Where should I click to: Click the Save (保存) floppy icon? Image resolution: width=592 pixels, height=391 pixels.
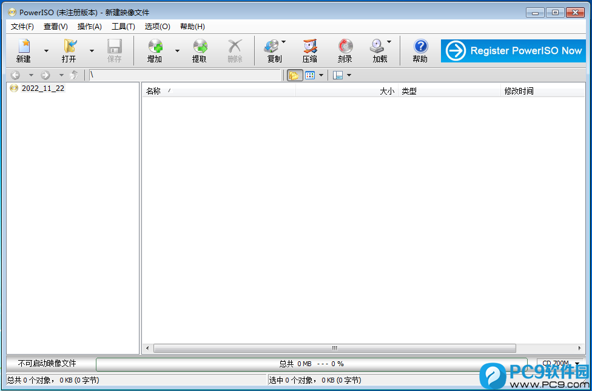[x=115, y=47]
